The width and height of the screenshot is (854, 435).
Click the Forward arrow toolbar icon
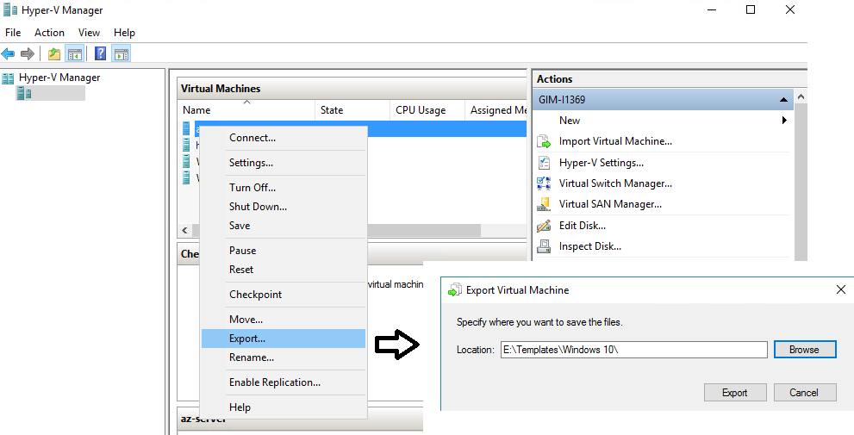28,54
